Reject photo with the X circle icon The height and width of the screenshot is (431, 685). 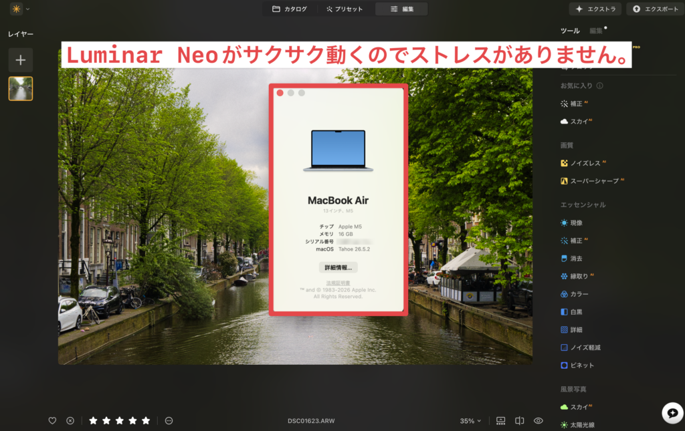point(70,420)
